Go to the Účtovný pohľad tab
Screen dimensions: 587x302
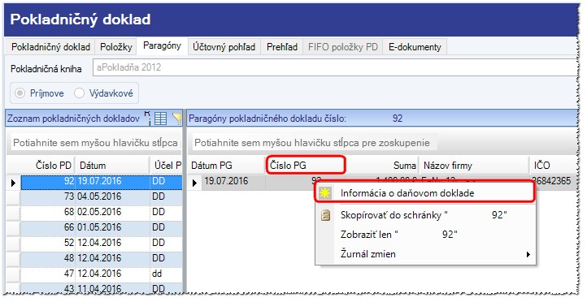click(224, 47)
